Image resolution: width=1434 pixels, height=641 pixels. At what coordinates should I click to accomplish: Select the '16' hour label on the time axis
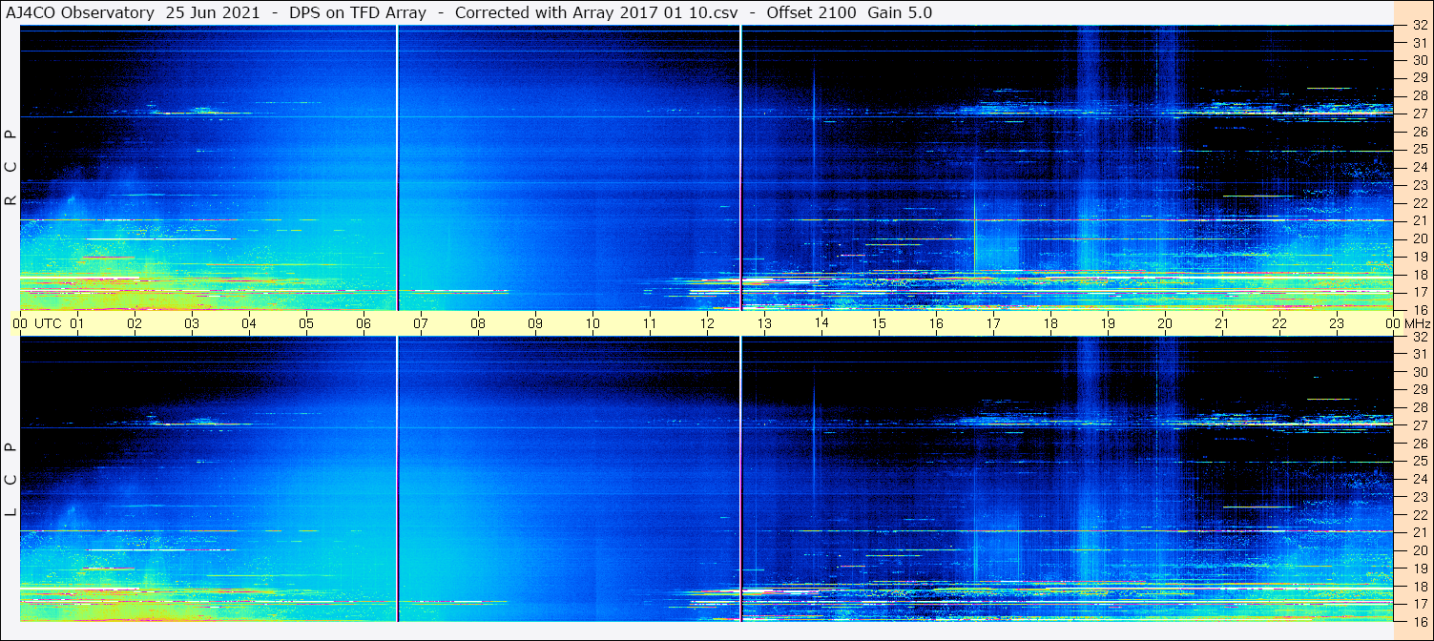(936, 323)
